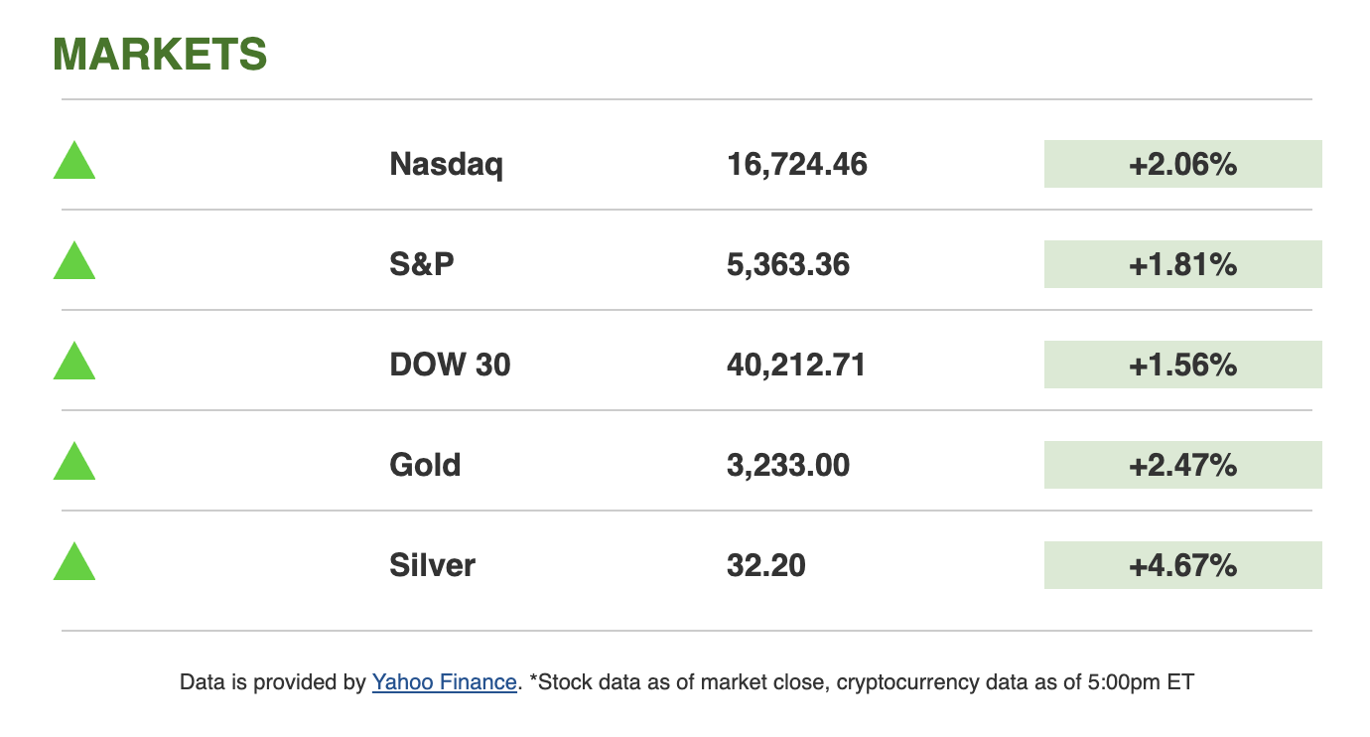Click Nasdaq's +2.06% change badge
Viewport: 1370px width, 737px height.
(1182, 164)
